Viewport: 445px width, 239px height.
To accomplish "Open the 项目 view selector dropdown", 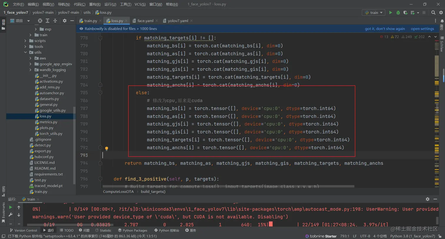I will tap(20, 21).
